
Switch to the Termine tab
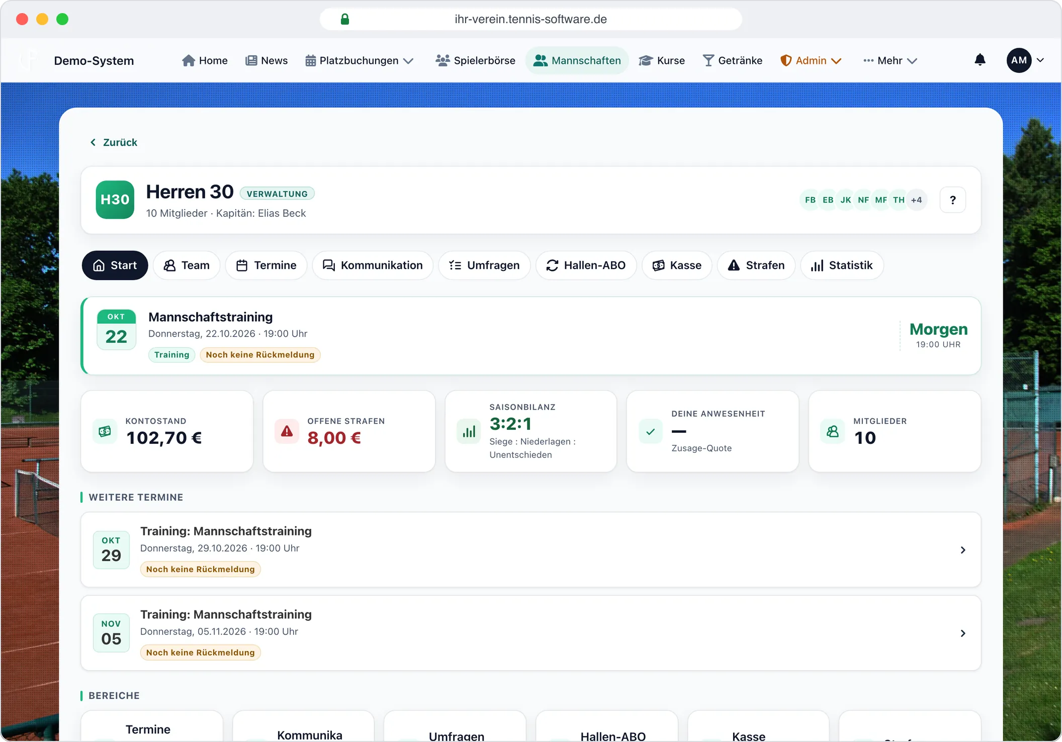[x=266, y=265]
